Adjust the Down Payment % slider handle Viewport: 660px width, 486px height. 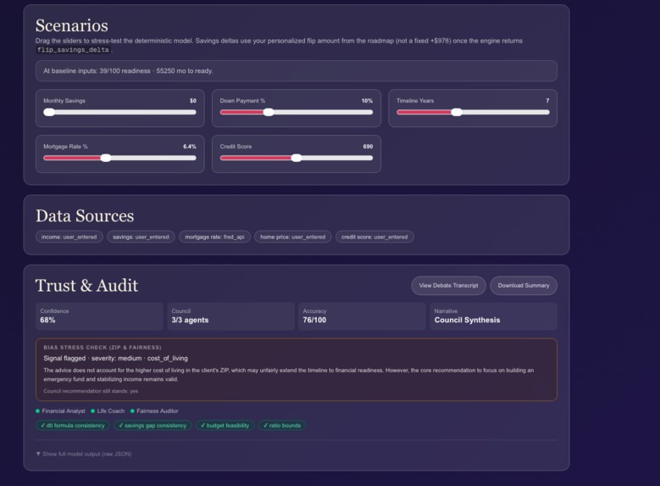point(269,112)
